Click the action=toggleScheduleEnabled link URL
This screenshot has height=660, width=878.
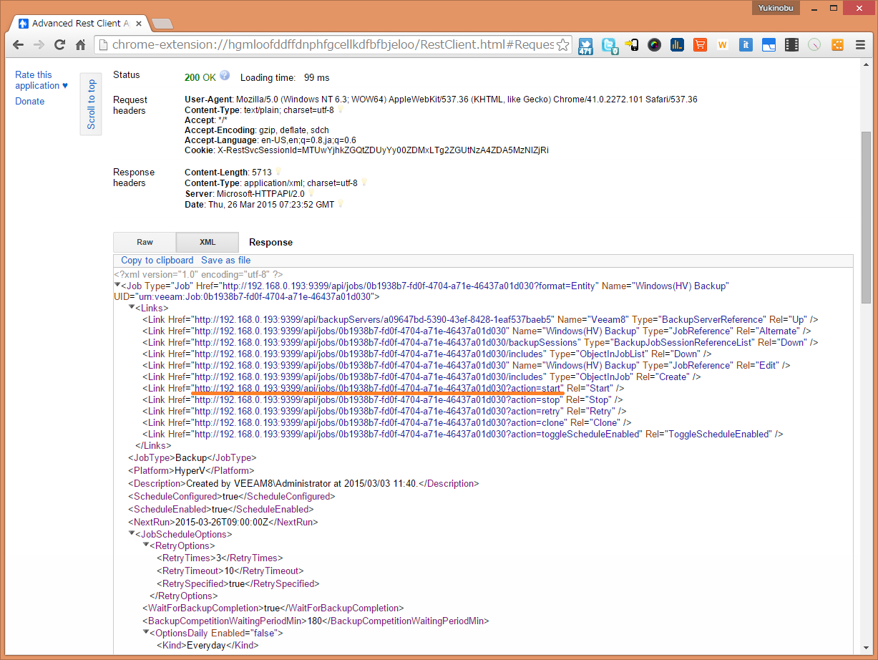pyautogui.click(x=417, y=434)
